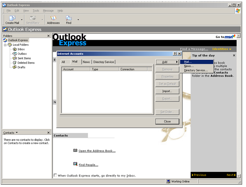Click the Properties button

pyautogui.click(x=167, y=76)
